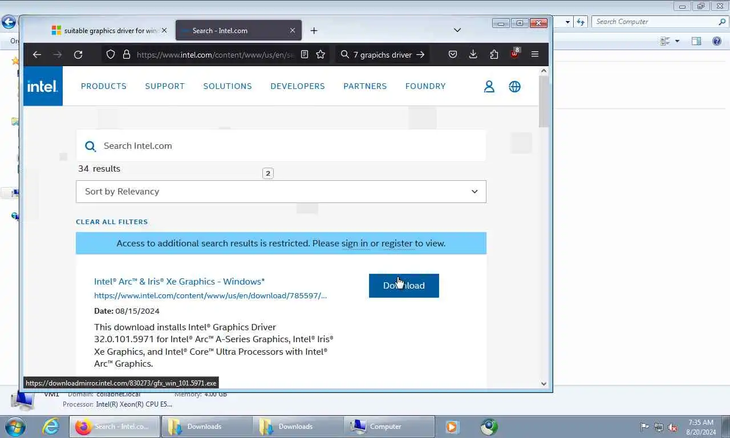Image resolution: width=730 pixels, height=438 pixels.
Task: Click the Firefox URL address bar
Action: coord(216,55)
